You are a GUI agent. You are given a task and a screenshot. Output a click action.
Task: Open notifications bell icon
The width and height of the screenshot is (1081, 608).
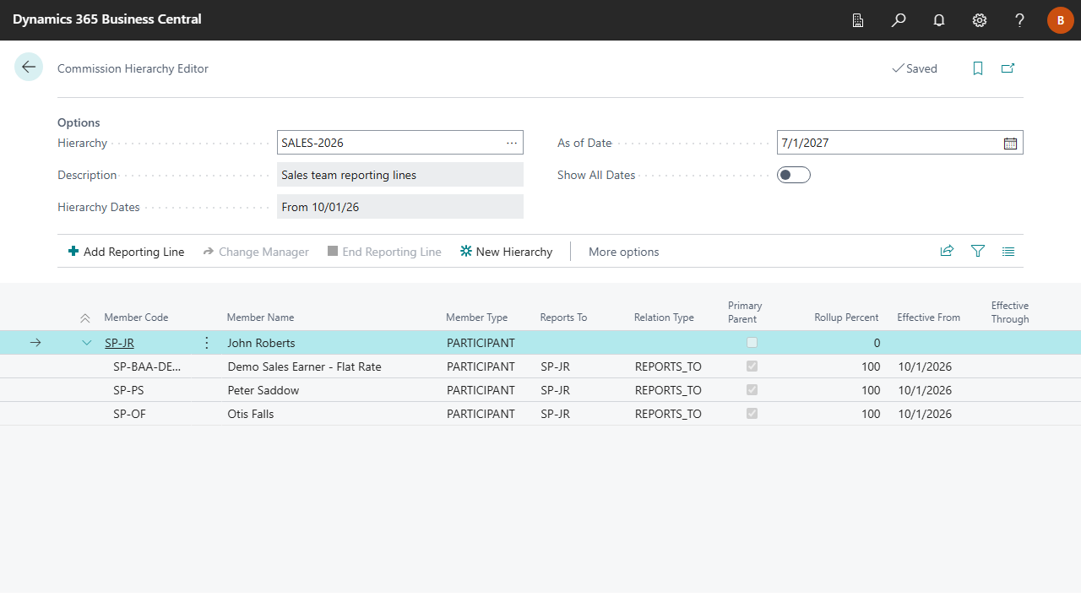(939, 20)
